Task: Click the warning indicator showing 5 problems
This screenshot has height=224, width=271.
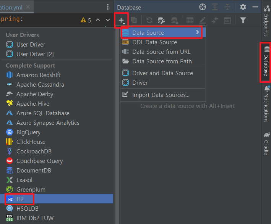Action: coord(86,20)
